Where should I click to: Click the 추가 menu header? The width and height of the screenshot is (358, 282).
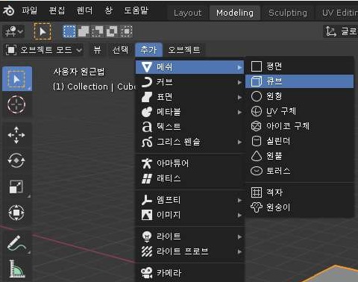[x=148, y=50]
